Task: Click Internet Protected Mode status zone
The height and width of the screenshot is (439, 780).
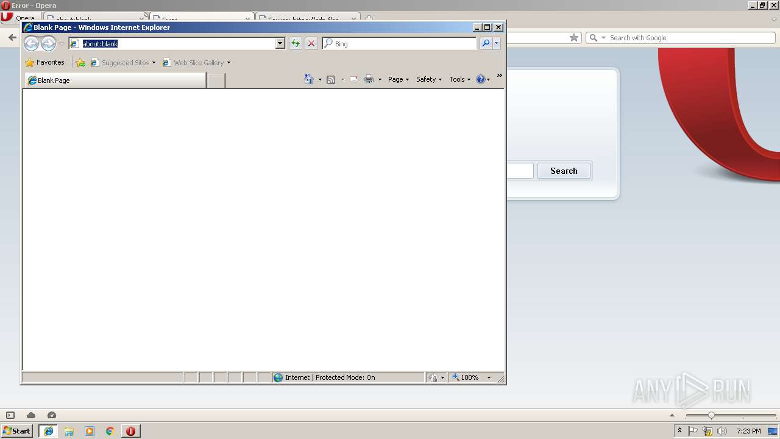Action: (x=348, y=377)
